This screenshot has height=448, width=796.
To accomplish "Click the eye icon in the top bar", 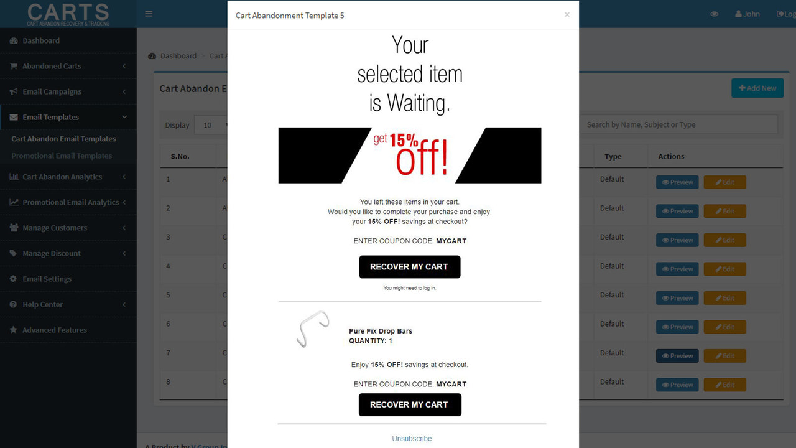I will pyautogui.click(x=714, y=13).
